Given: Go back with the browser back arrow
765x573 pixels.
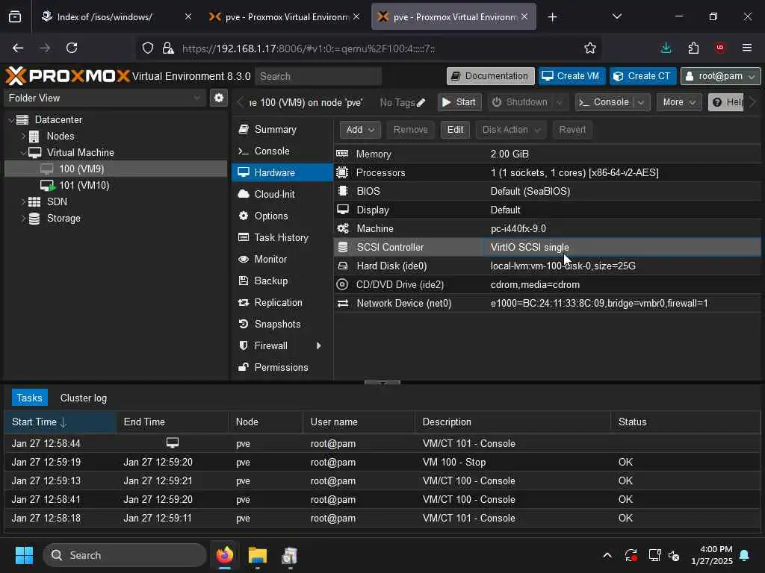Looking at the screenshot, I should (x=18, y=48).
